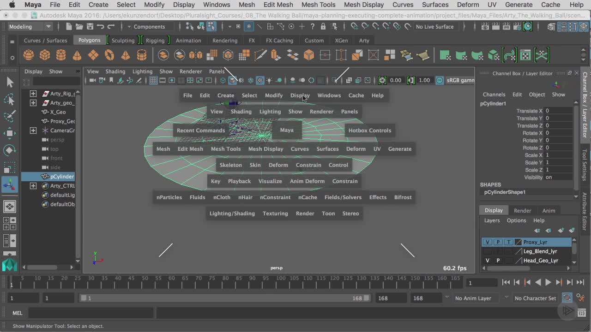Create layer from selected objects icon
The width and height of the screenshot is (591, 332).
click(x=572, y=230)
